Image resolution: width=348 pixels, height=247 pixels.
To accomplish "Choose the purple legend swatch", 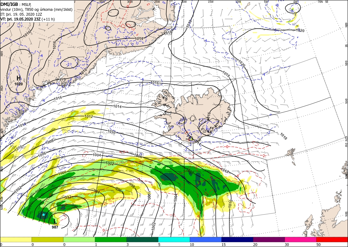I will pyautogui.click(x=269, y=239).
